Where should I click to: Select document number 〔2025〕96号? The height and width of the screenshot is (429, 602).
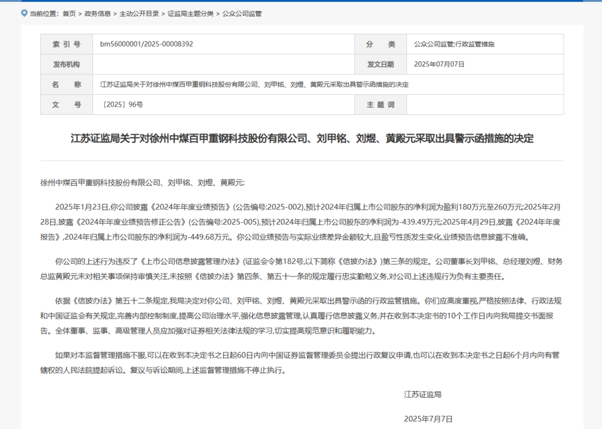click(122, 105)
